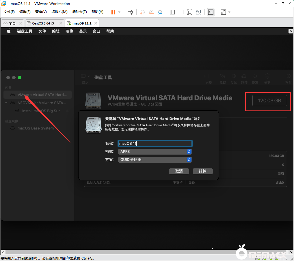Image resolution: width=294 pixels, height=261 pixels.
Task: Click the First Aid (急救) toolbar icon
Action: (222, 77)
